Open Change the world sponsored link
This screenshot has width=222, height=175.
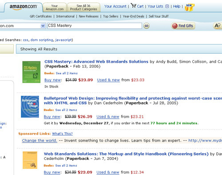coord(40,140)
